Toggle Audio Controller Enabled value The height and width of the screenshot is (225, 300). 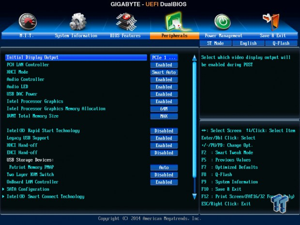tap(164, 79)
